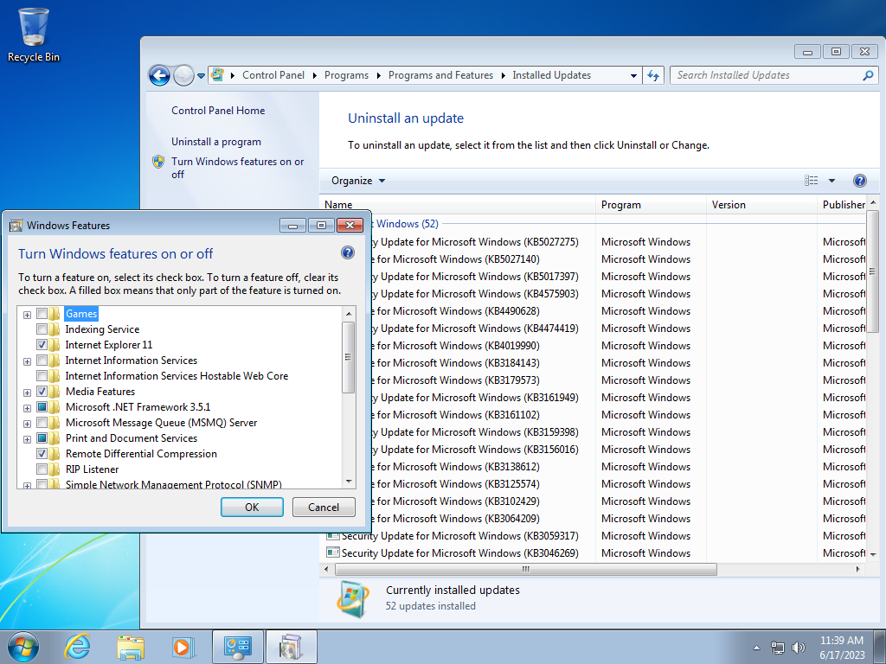Sort by the Name column header
Image resolution: width=886 pixels, height=664 pixels.
point(458,204)
